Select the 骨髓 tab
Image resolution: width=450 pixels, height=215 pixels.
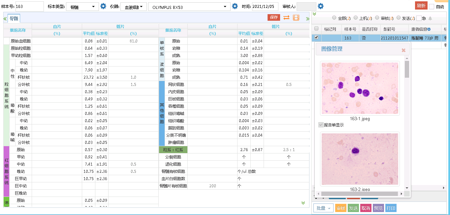click(14, 18)
